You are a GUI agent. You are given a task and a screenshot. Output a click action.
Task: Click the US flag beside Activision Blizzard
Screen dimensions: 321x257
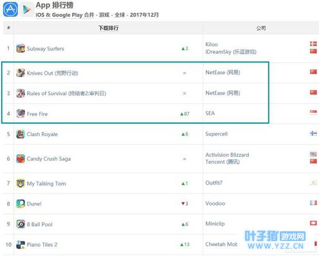tap(313, 154)
